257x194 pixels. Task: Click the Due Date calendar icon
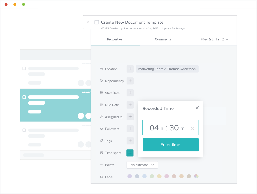101,105
